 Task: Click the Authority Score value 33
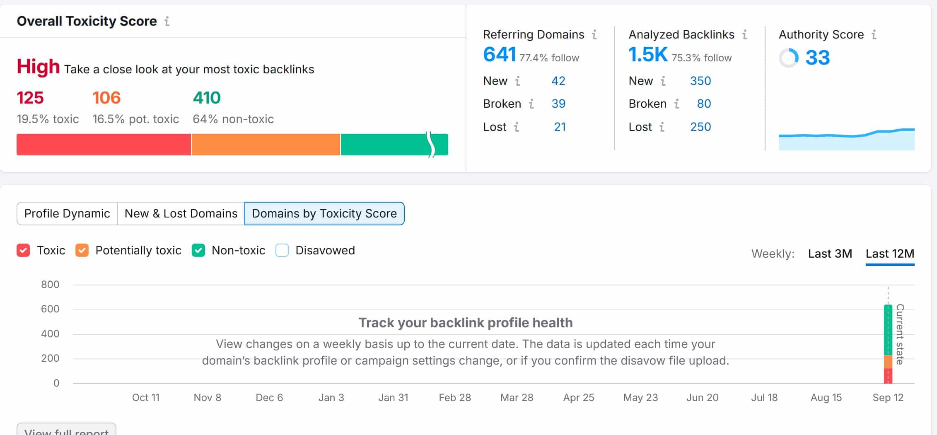pyautogui.click(x=818, y=58)
